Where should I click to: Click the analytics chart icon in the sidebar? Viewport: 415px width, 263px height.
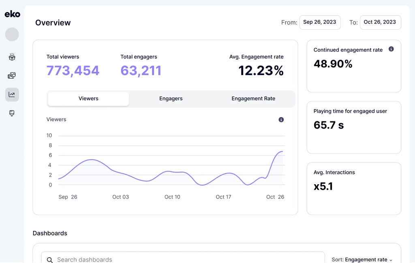pyautogui.click(x=12, y=94)
